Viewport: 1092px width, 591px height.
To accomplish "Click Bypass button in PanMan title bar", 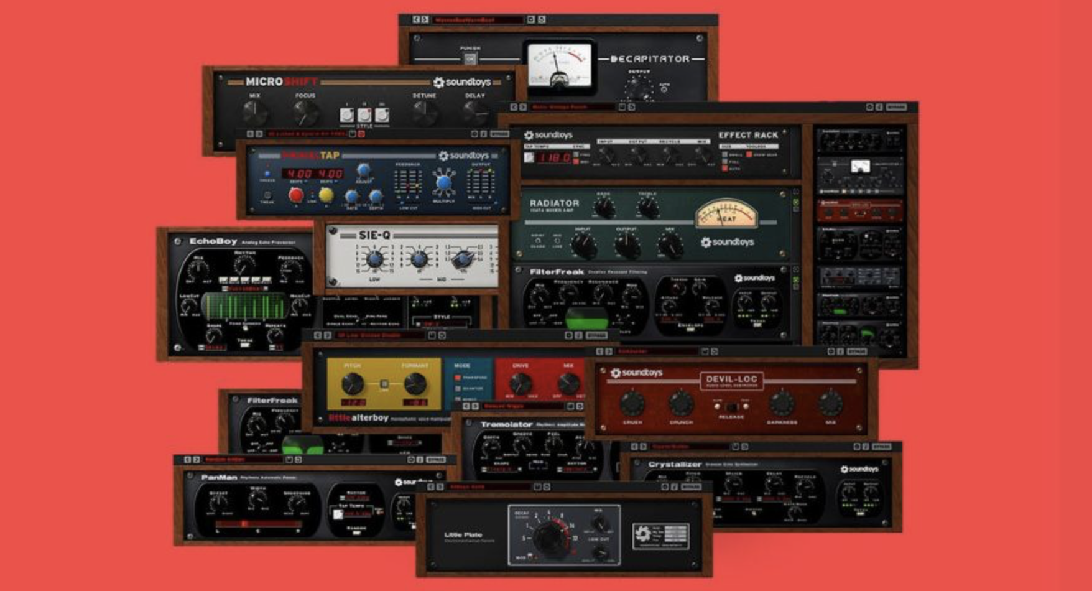I will tap(436, 460).
